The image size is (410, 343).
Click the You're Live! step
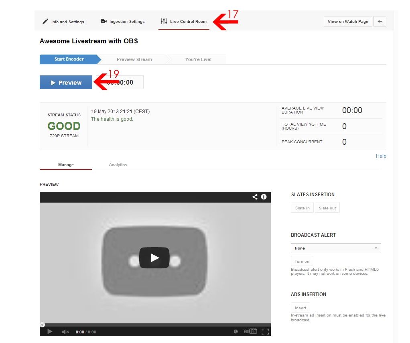198,59
